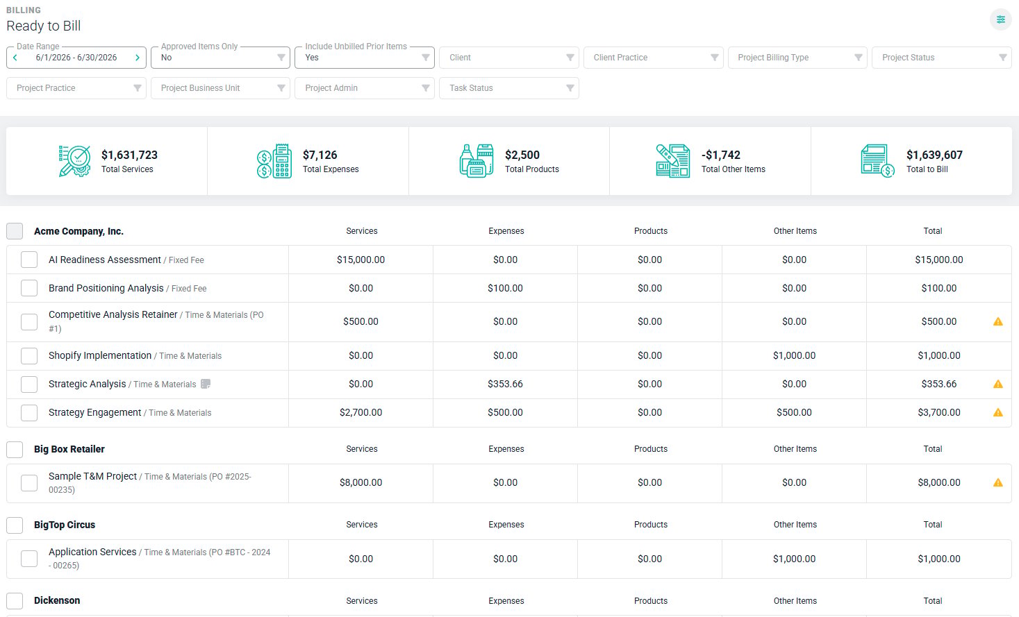The image size is (1019, 617).
Task: Tick the Dickenson group checkbox
Action: pos(15,601)
